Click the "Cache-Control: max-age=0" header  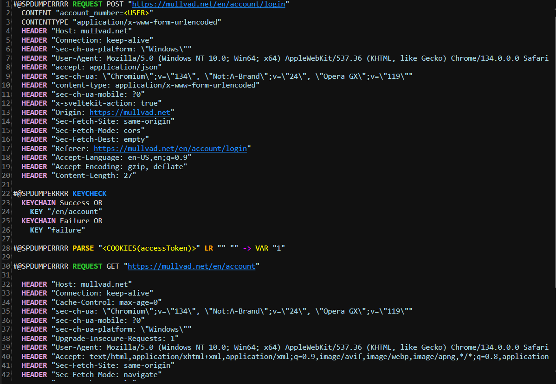pos(109,302)
